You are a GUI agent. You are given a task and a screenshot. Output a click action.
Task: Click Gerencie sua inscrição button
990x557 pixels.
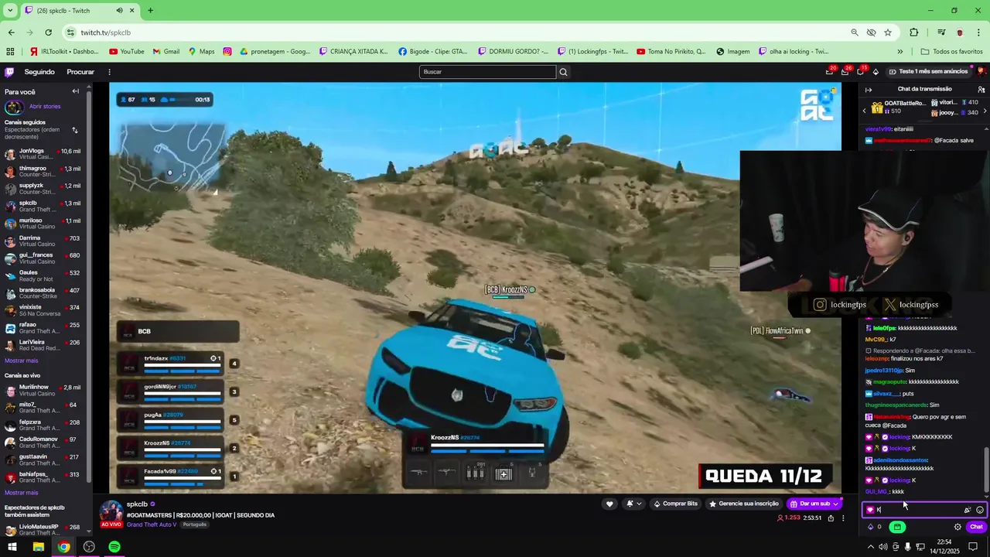(x=743, y=504)
